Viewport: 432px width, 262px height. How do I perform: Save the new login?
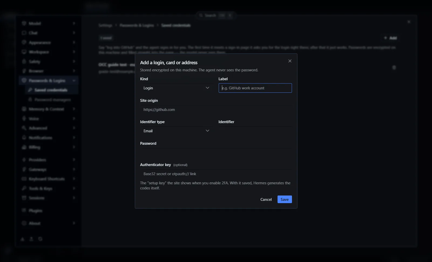(285, 199)
